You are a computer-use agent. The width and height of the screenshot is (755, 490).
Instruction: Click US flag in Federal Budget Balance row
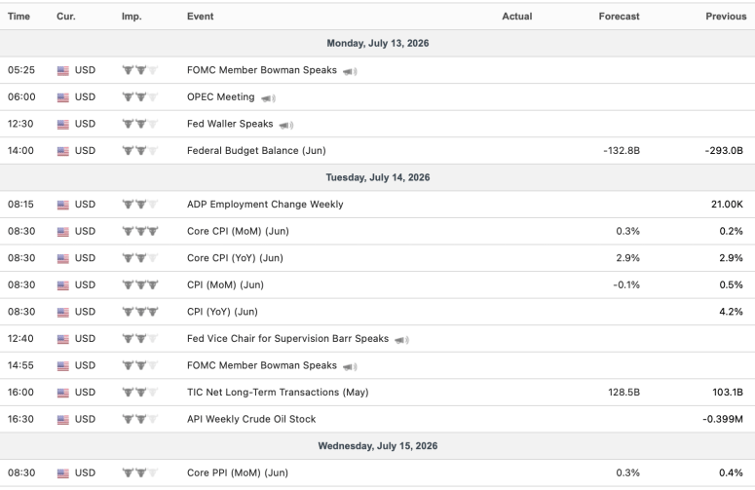[x=63, y=152]
